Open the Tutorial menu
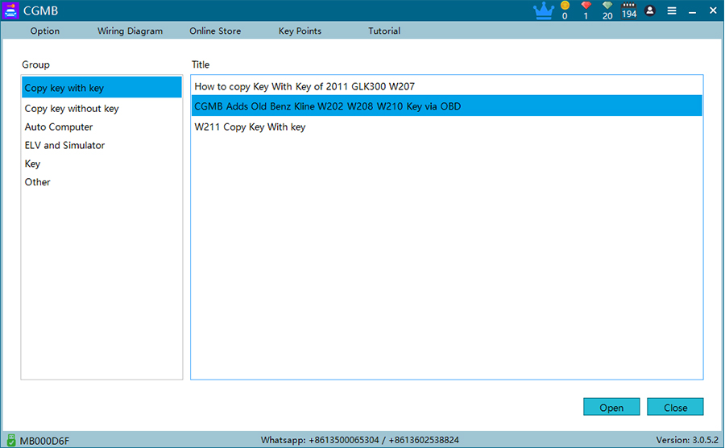Screen dimensions: 725x448 [384, 31]
